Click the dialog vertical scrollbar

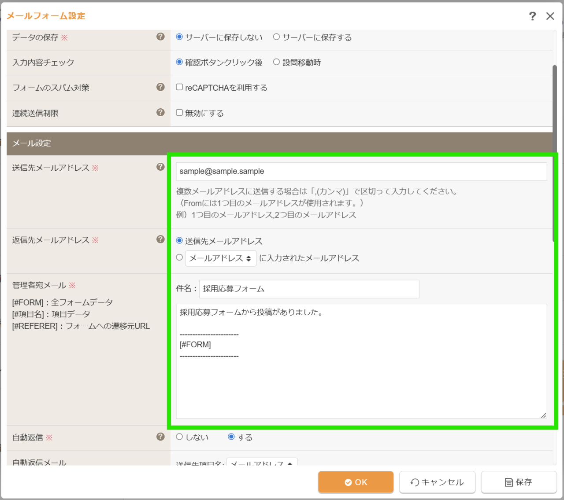555,154
